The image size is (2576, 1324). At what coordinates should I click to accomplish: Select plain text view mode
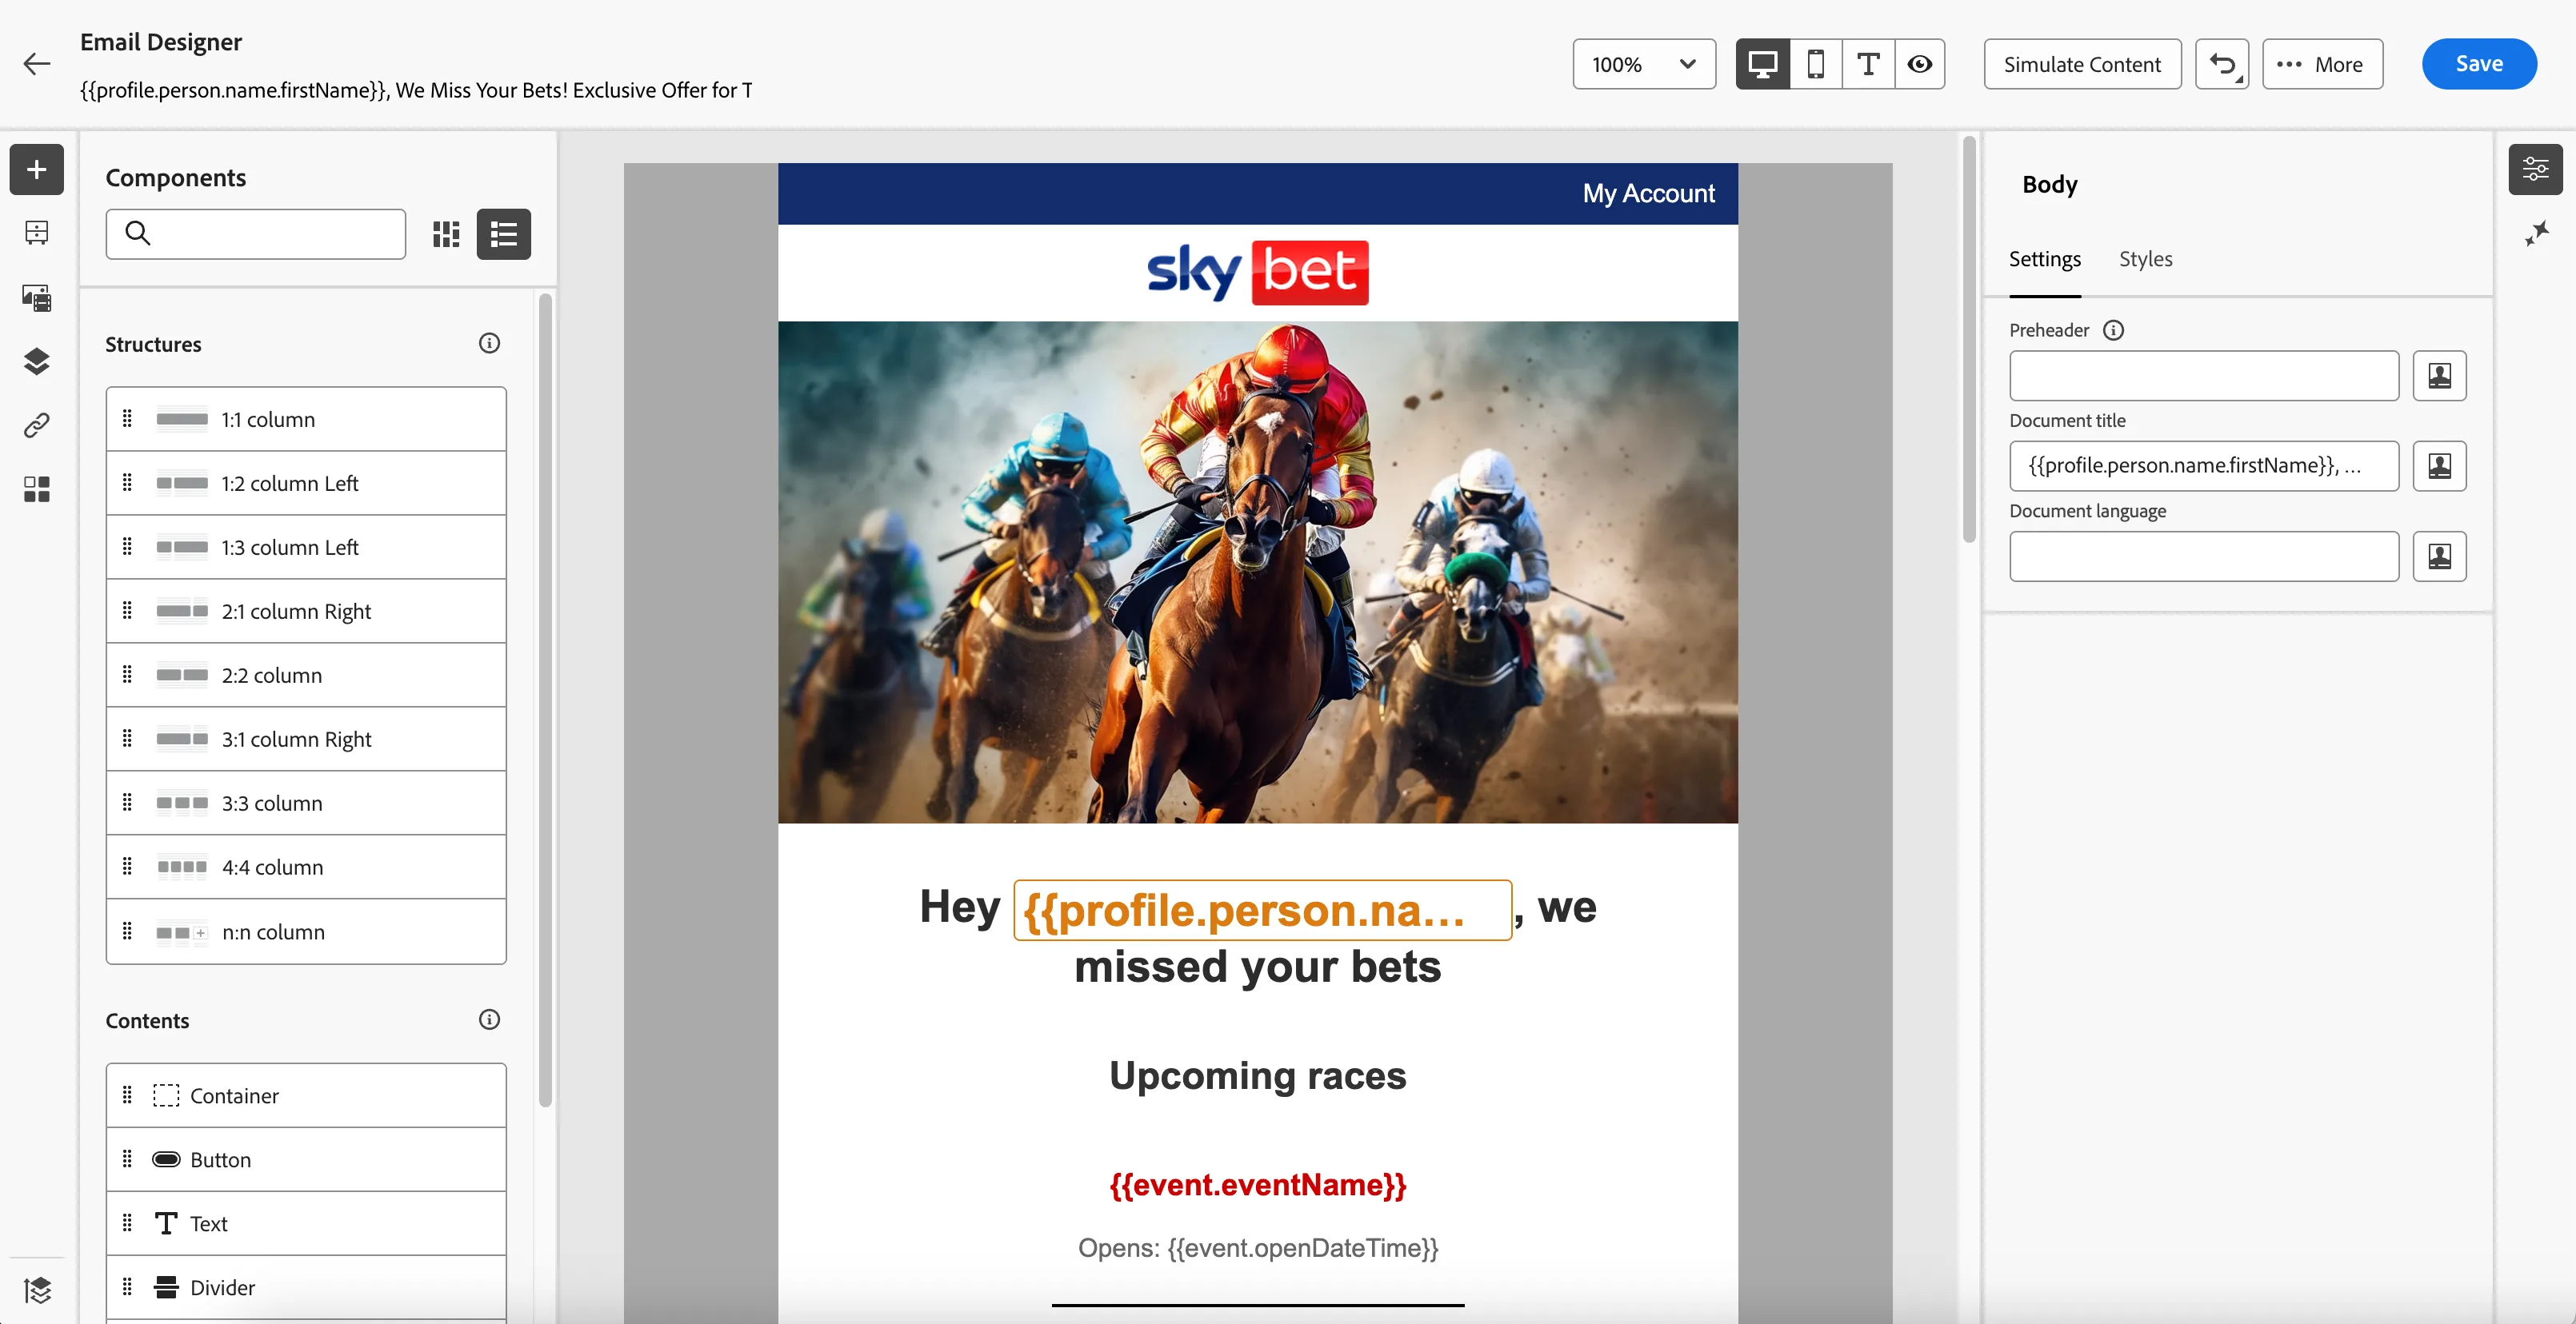(1868, 64)
